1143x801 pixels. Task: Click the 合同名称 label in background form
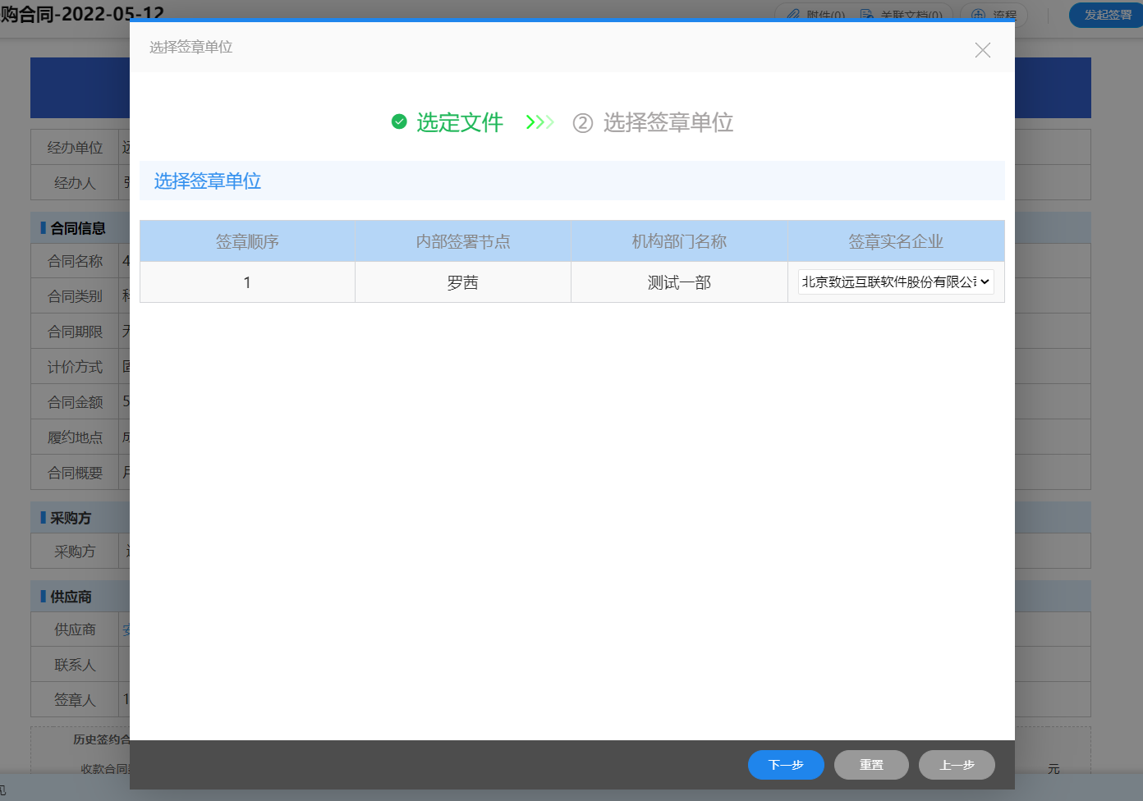[x=75, y=261]
